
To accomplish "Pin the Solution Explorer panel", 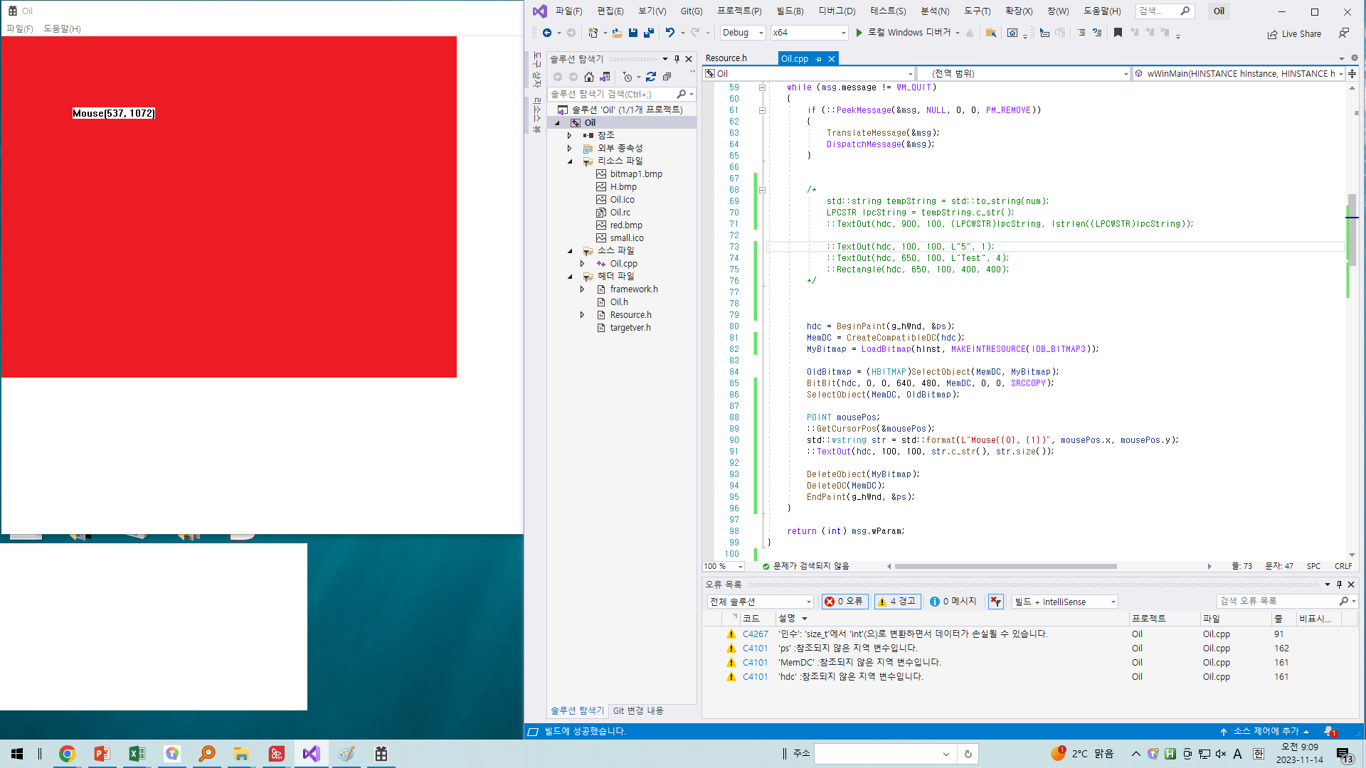I will (x=677, y=59).
